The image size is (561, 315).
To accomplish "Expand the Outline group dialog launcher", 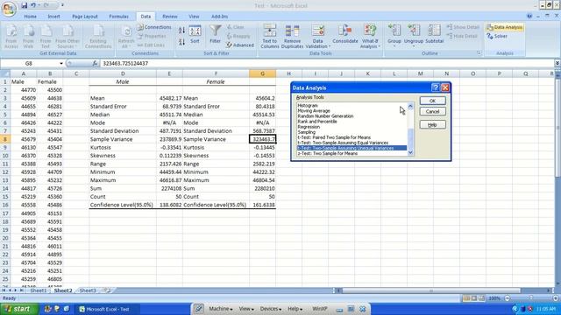I will click(479, 53).
